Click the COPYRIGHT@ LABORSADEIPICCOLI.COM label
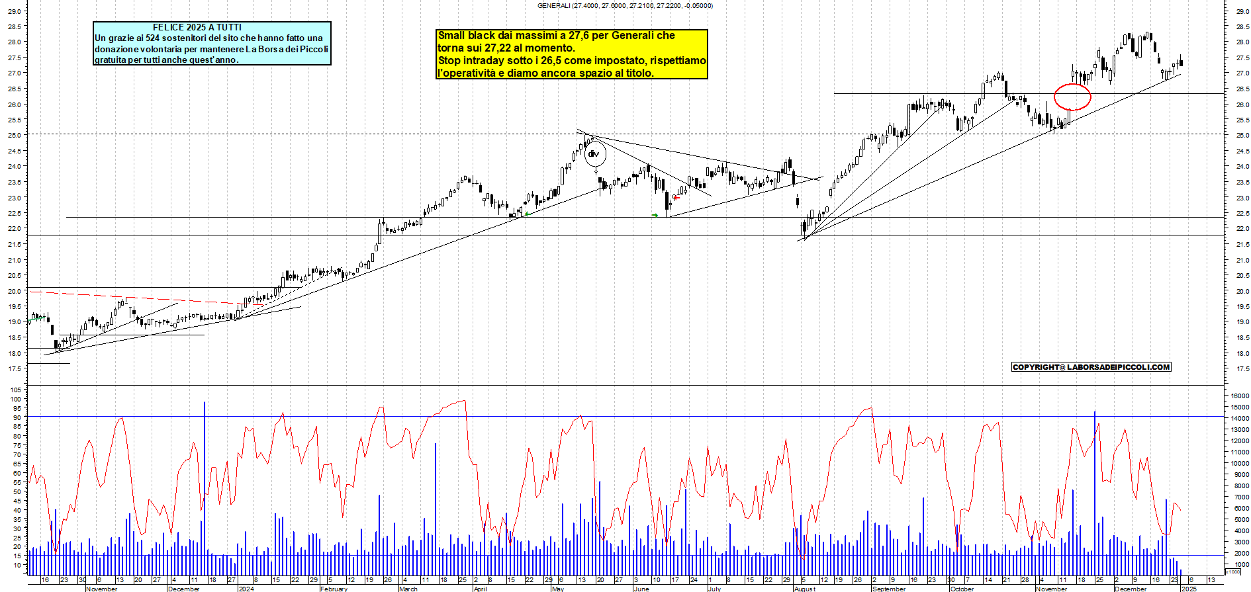This screenshot has width=1251, height=592. [x=1091, y=367]
